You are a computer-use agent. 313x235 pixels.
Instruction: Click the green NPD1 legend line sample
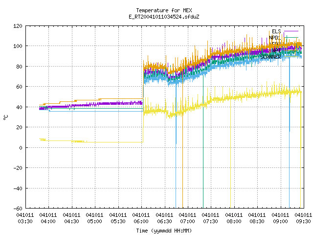tap(291, 37)
